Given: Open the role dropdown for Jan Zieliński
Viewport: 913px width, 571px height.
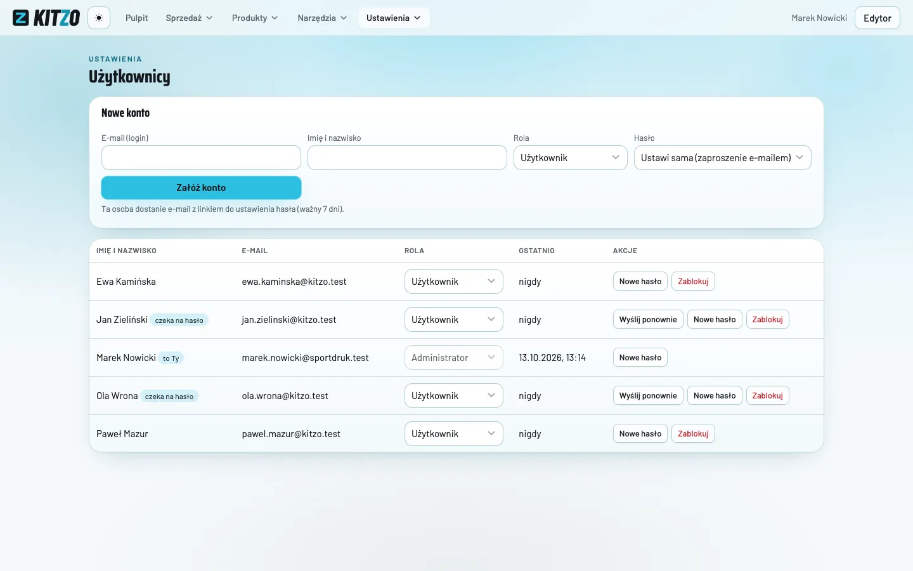Looking at the screenshot, I should pyautogui.click(x=453, y=320).
